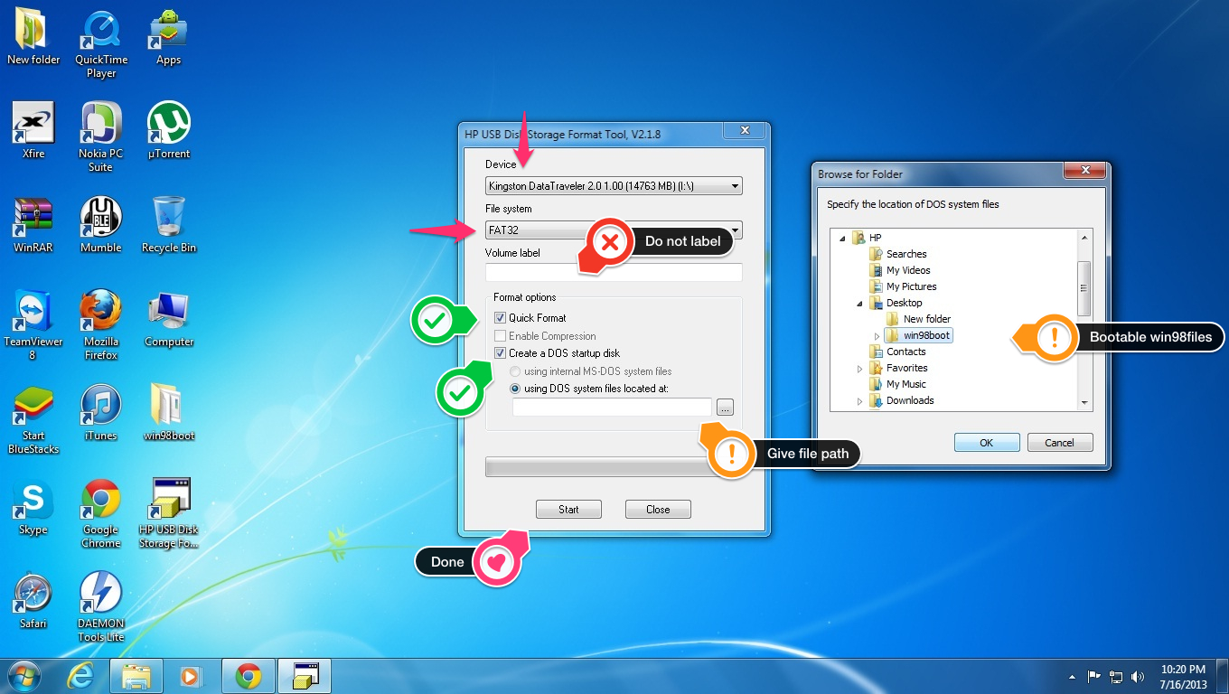Click the format progress bar
This screenshot has height=694, width=1229.
(x=596, y=467)
